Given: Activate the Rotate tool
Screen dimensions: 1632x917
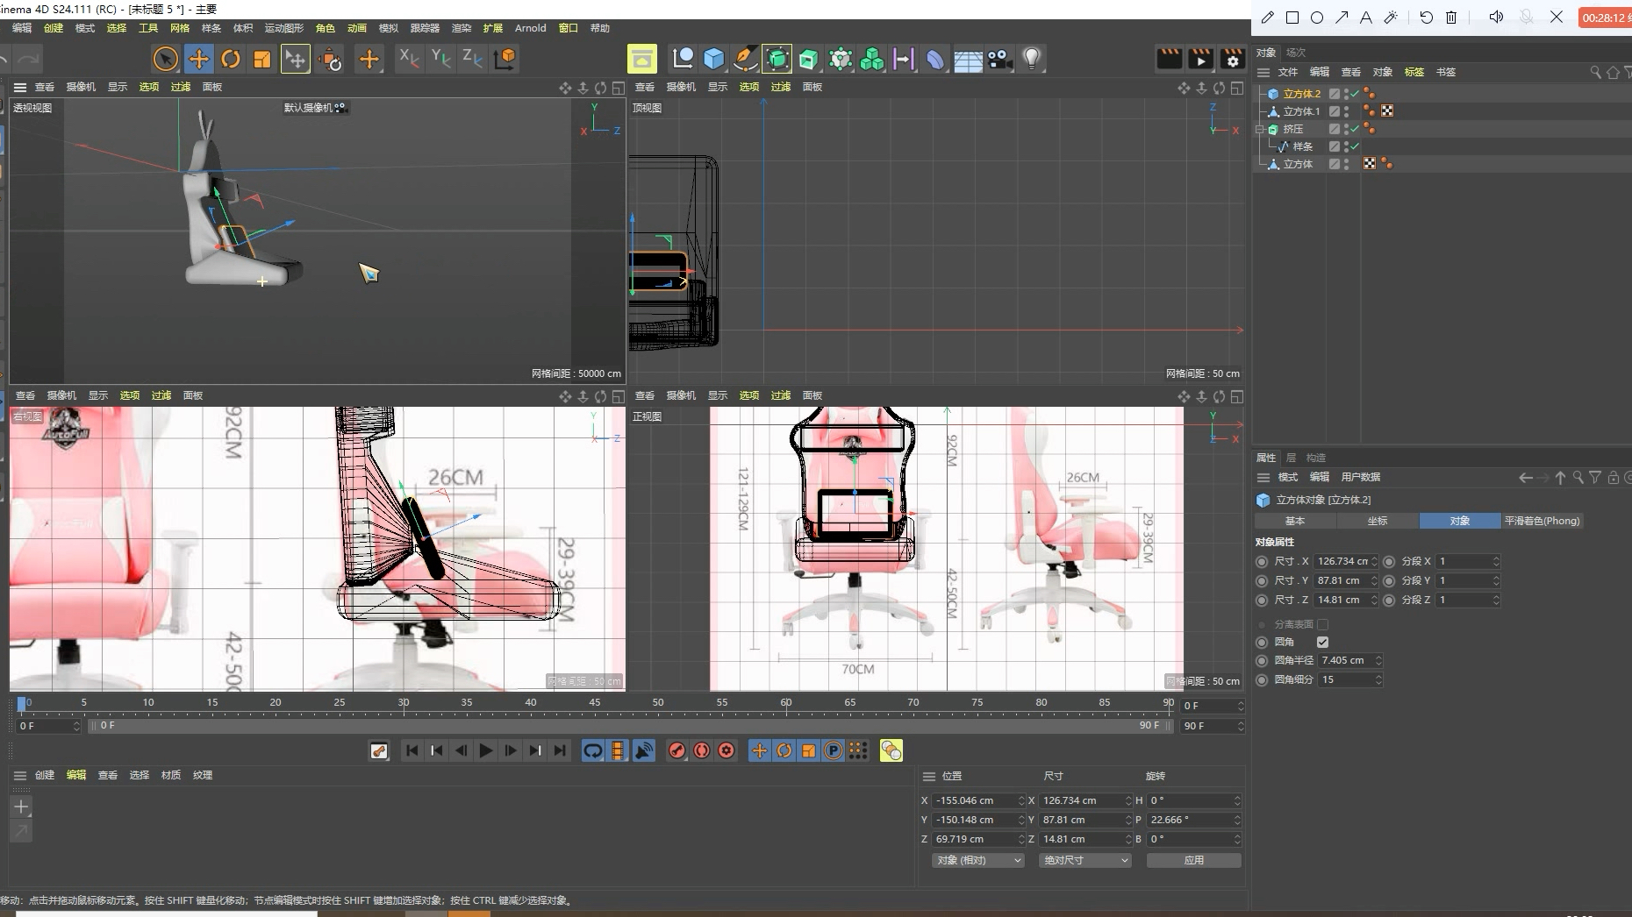Looking at the screenshot, I should (x=231, y=59).
